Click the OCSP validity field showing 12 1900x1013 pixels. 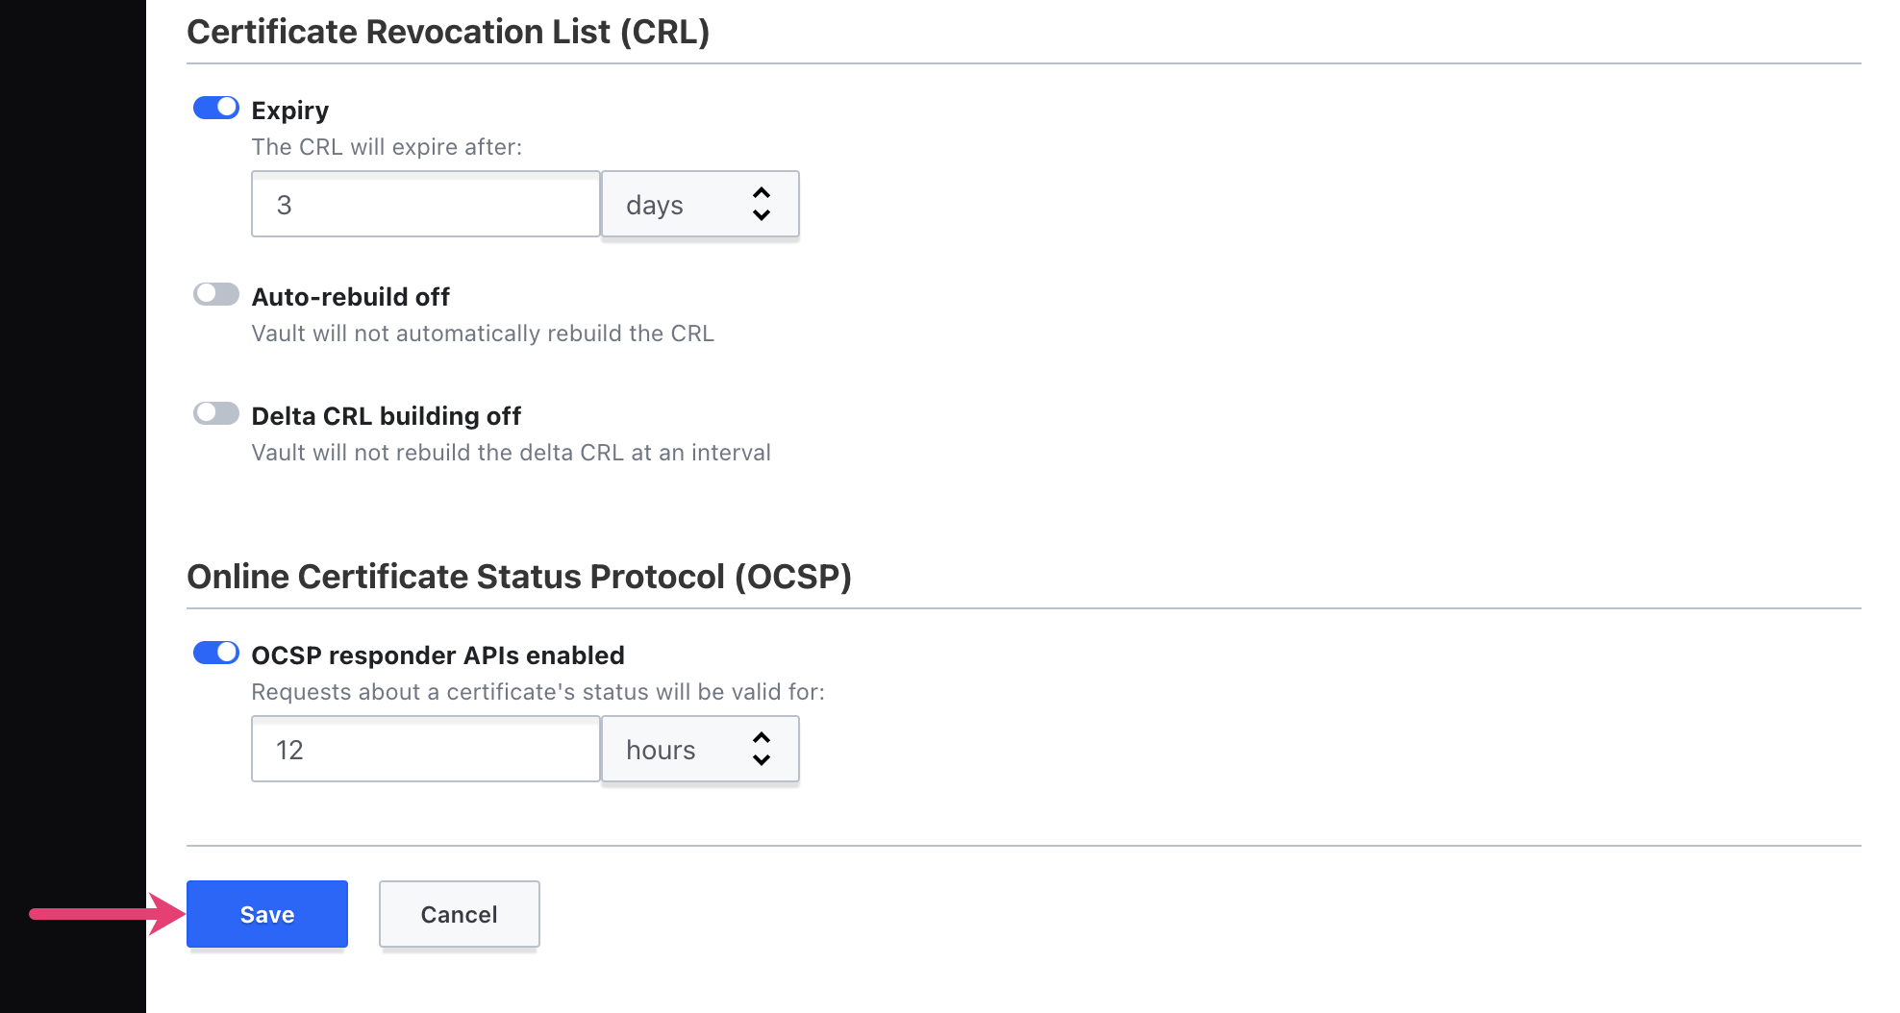tap(424, 749)
